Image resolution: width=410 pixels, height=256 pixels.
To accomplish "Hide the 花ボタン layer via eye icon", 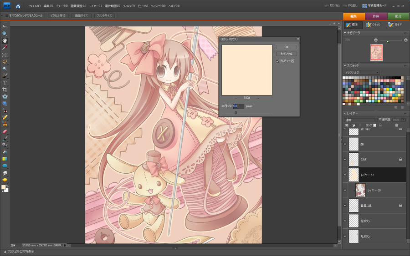I will coord(345,221).
